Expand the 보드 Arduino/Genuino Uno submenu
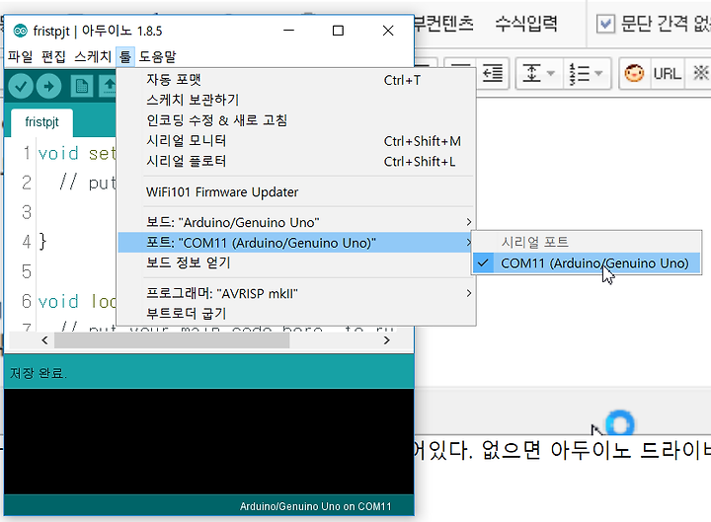This screenshot has height=522, width=711. 296,222
